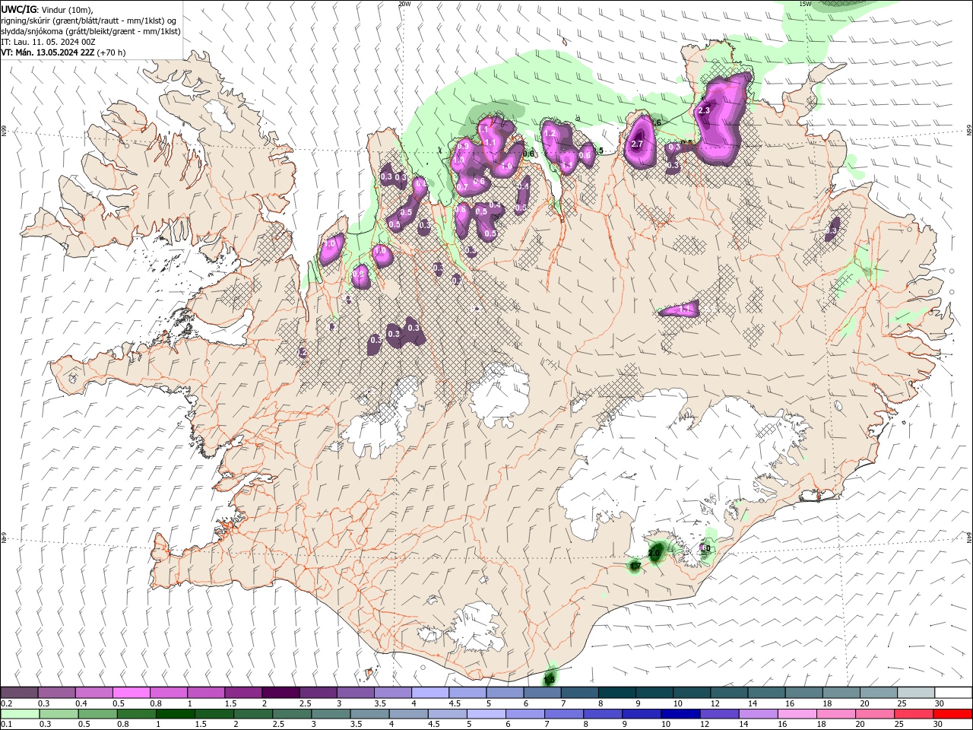The image size is (973, 730).
Task: Click the dark purple-grey swatch above legend value 0.2
Action: point(19,693)
